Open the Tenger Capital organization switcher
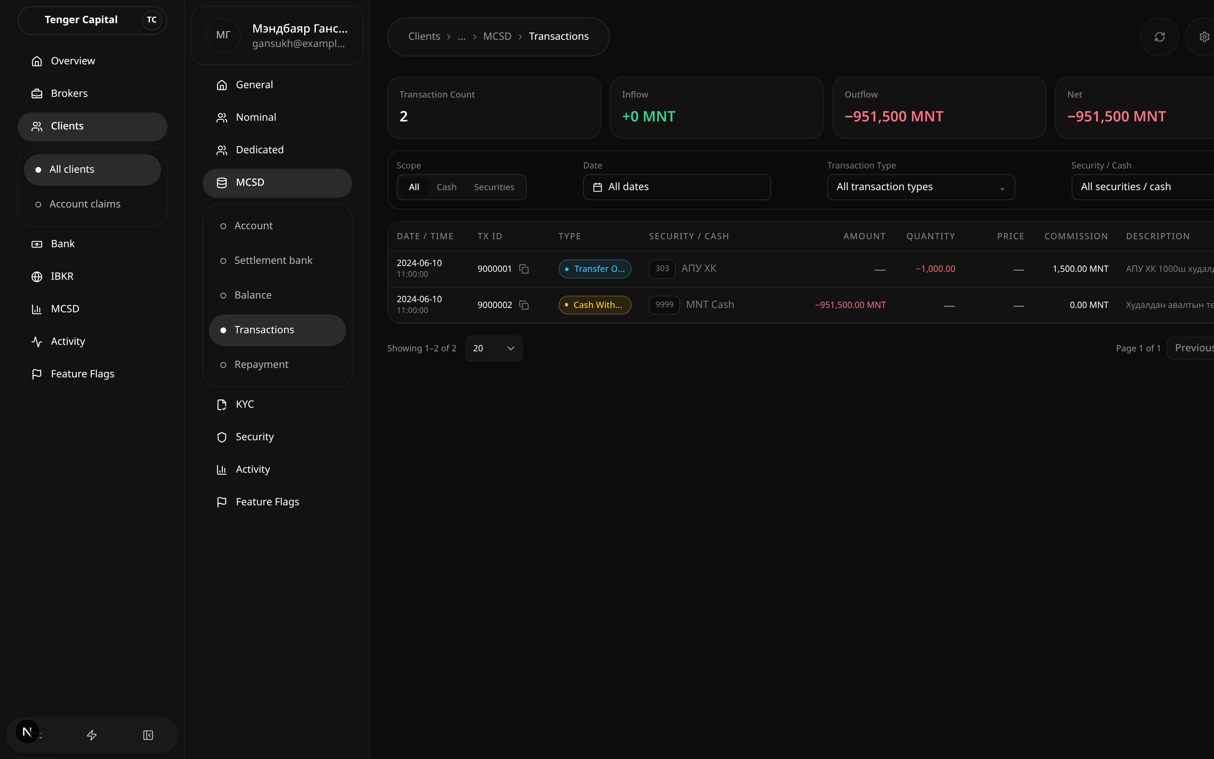The image size is (1214, 759). tap(92, 20)
